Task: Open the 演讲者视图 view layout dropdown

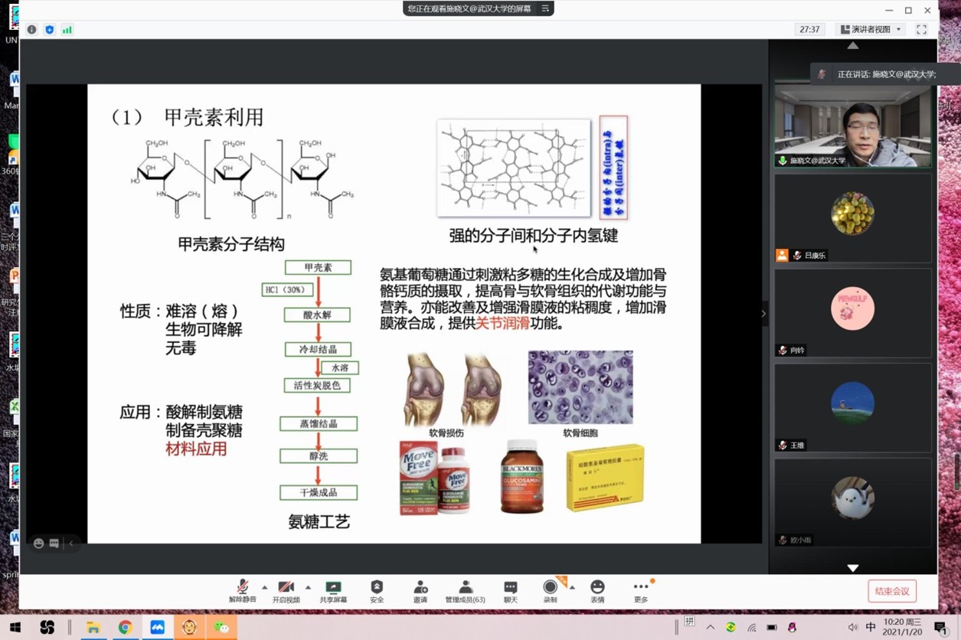Action: click(871, 29)
